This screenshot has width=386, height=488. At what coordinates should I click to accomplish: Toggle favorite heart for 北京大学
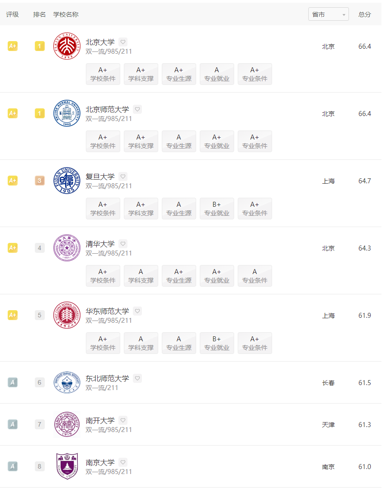click(x=123, y=42)
